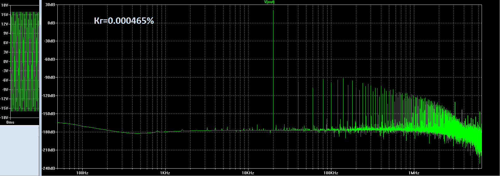Click the 0dB axis label

point(51,23)
